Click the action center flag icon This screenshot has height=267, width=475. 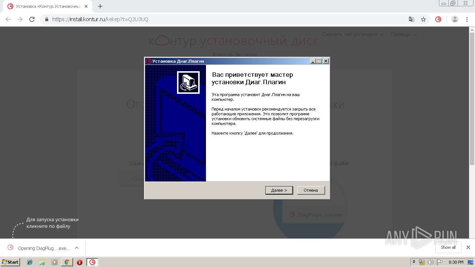click(439, 262)
